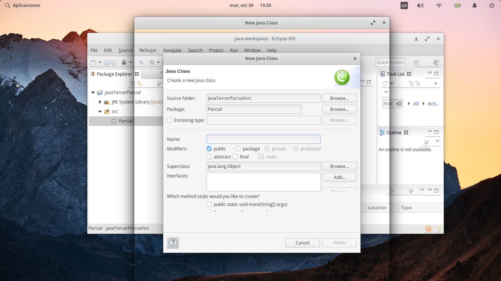Open the Wi-Fi network indicator

pyautogui.click(x=439, y=5)
